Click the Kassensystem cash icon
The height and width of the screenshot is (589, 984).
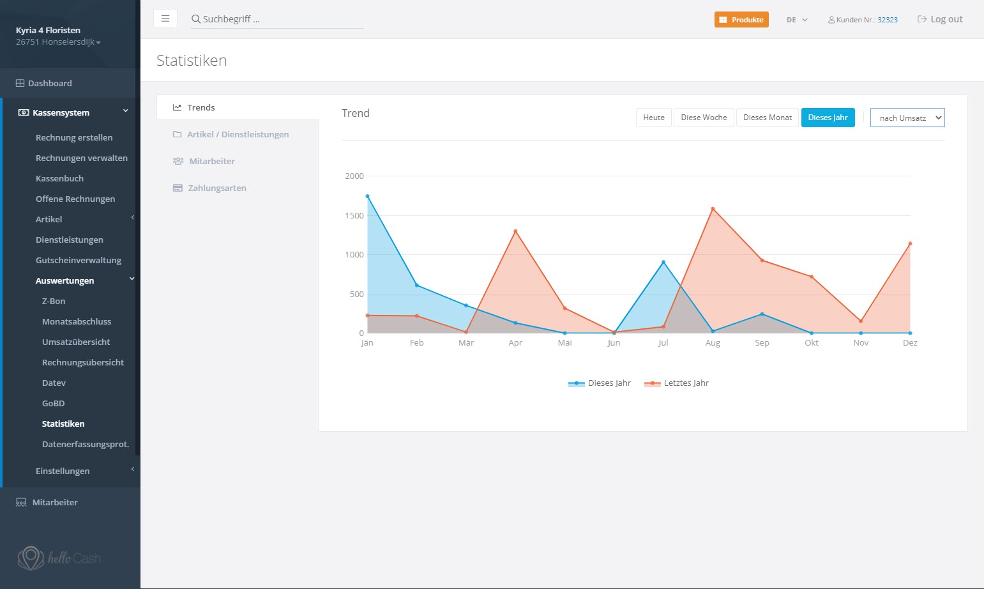[x=24, y=112]
